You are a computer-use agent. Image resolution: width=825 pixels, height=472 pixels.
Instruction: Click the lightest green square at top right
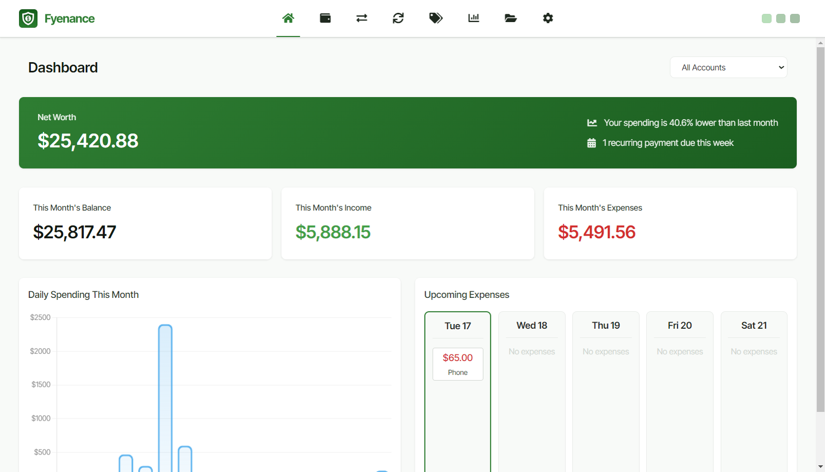tap(766, 18)
